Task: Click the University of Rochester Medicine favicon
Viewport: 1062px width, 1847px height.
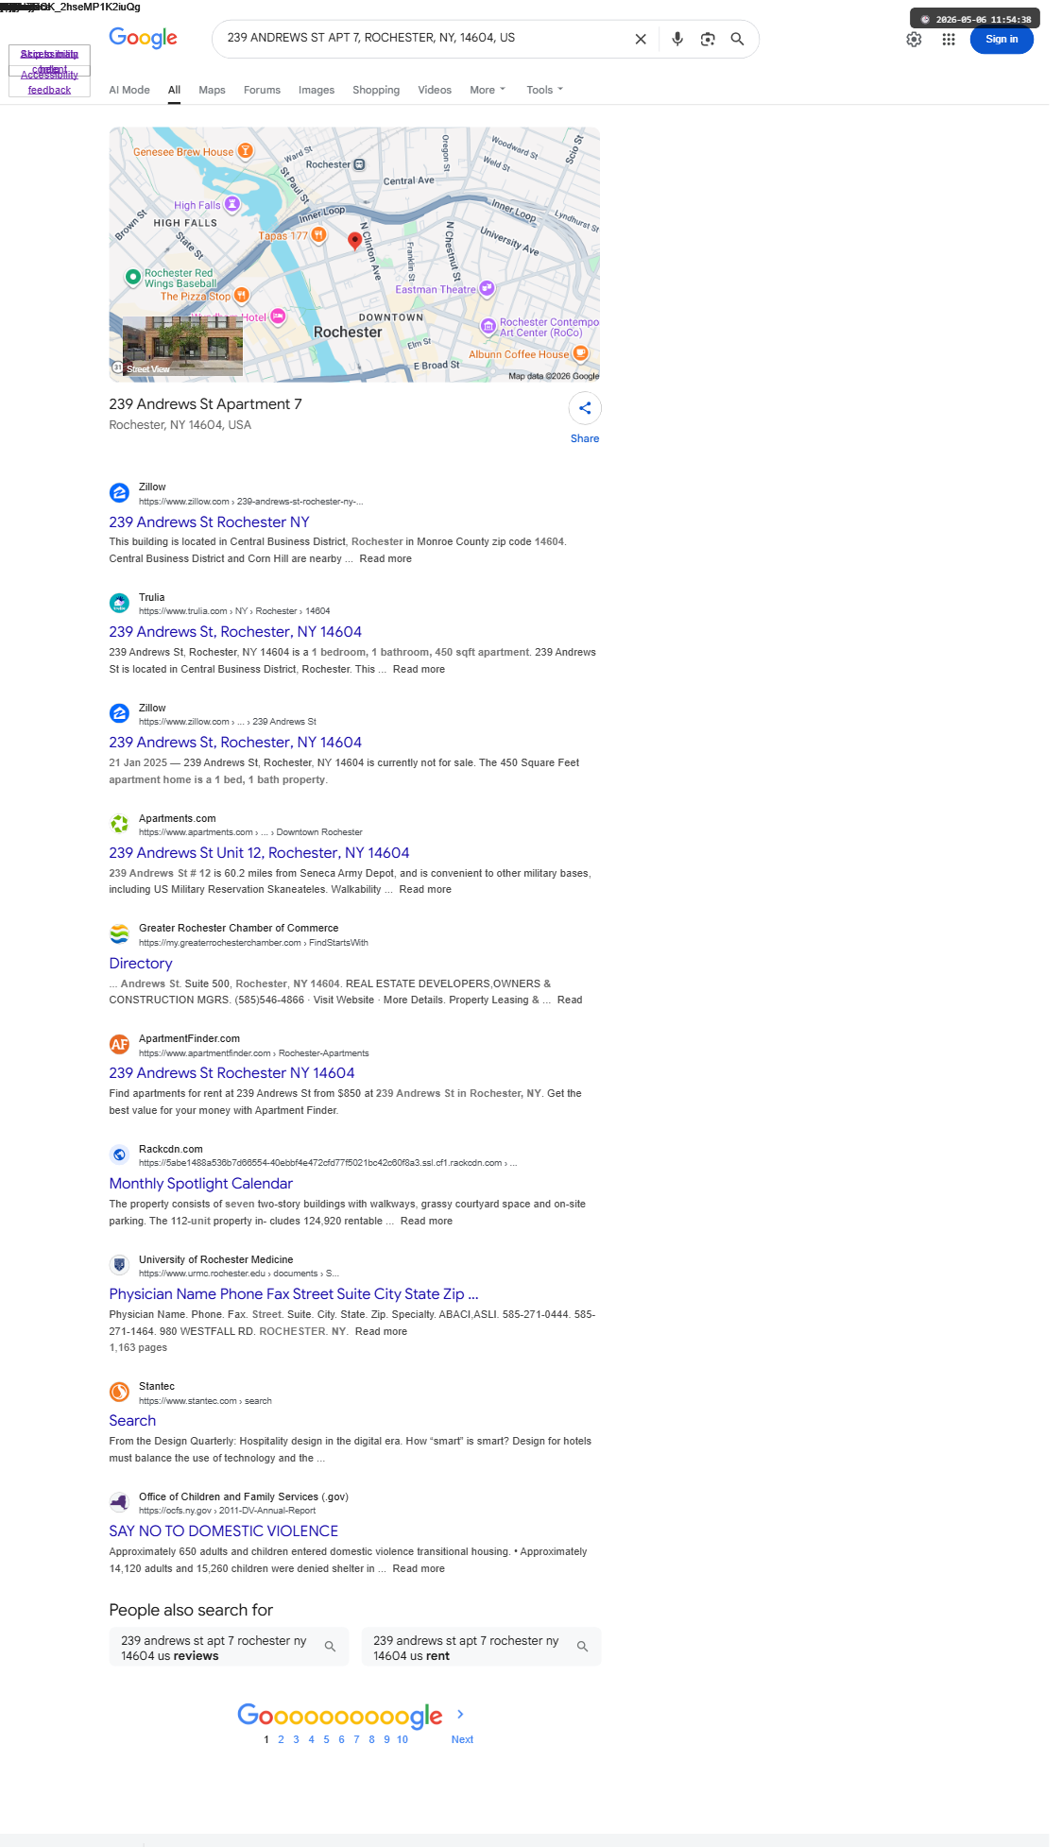Action: (119, 1265)
